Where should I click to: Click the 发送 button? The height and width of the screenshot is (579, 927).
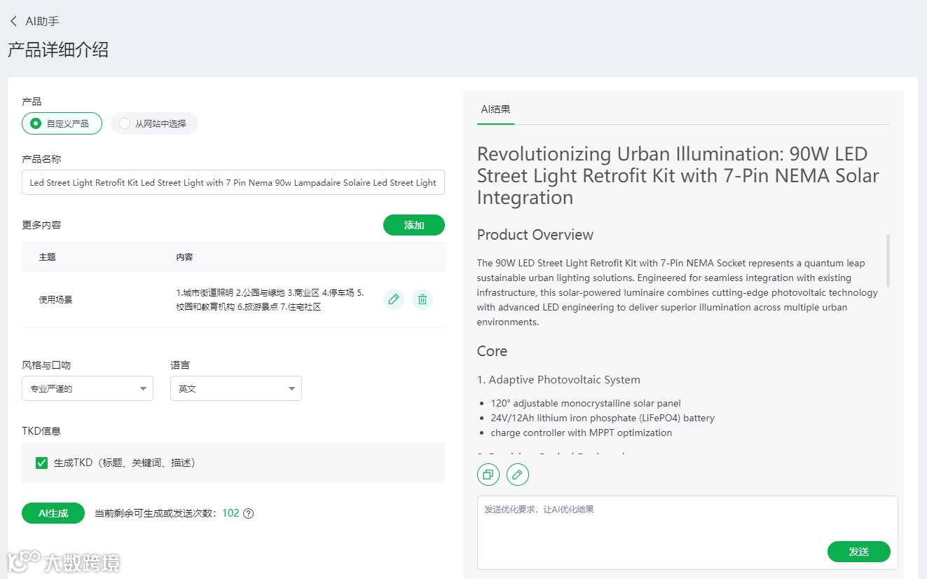858,552
